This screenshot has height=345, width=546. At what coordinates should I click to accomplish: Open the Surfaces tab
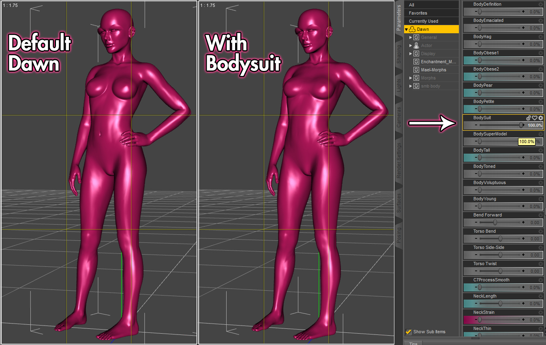coord(399,203)
